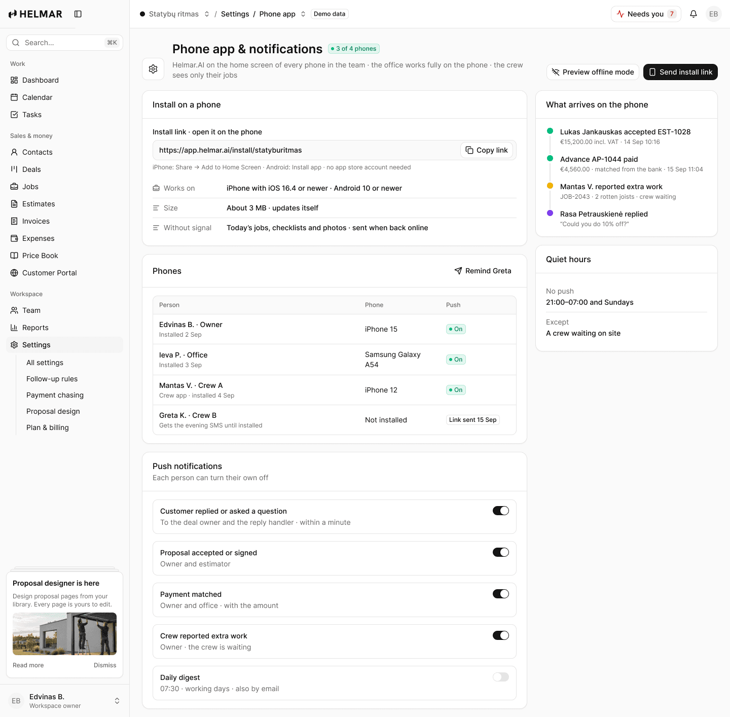Turn off 'Customer replied or asked a question' push
730x717 pixels.
pos(501,511)
